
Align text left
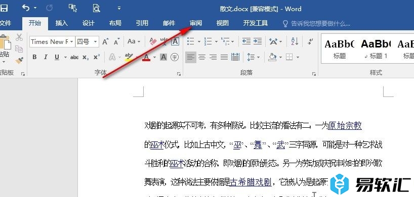(x=191, y=57)
